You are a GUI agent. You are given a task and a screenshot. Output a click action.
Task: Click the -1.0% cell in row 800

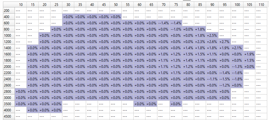tap(176, 29)
